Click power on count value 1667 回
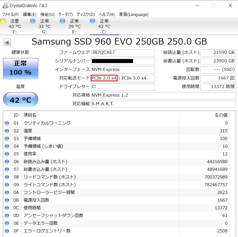 [218, 78]
